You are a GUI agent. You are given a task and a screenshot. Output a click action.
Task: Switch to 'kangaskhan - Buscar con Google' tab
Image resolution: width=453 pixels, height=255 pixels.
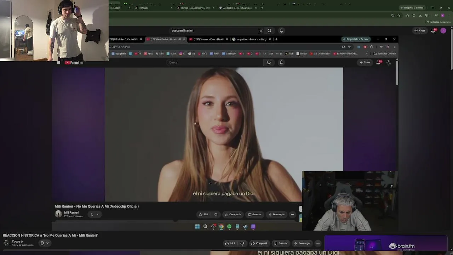(x=251, y=39)
